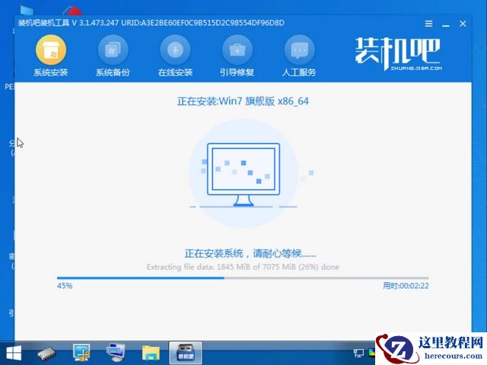The image size is (487, 365).
Task: Click the 正在安装:Win7 旗舰版 x86_64 heading
Action: pos(243,101)
